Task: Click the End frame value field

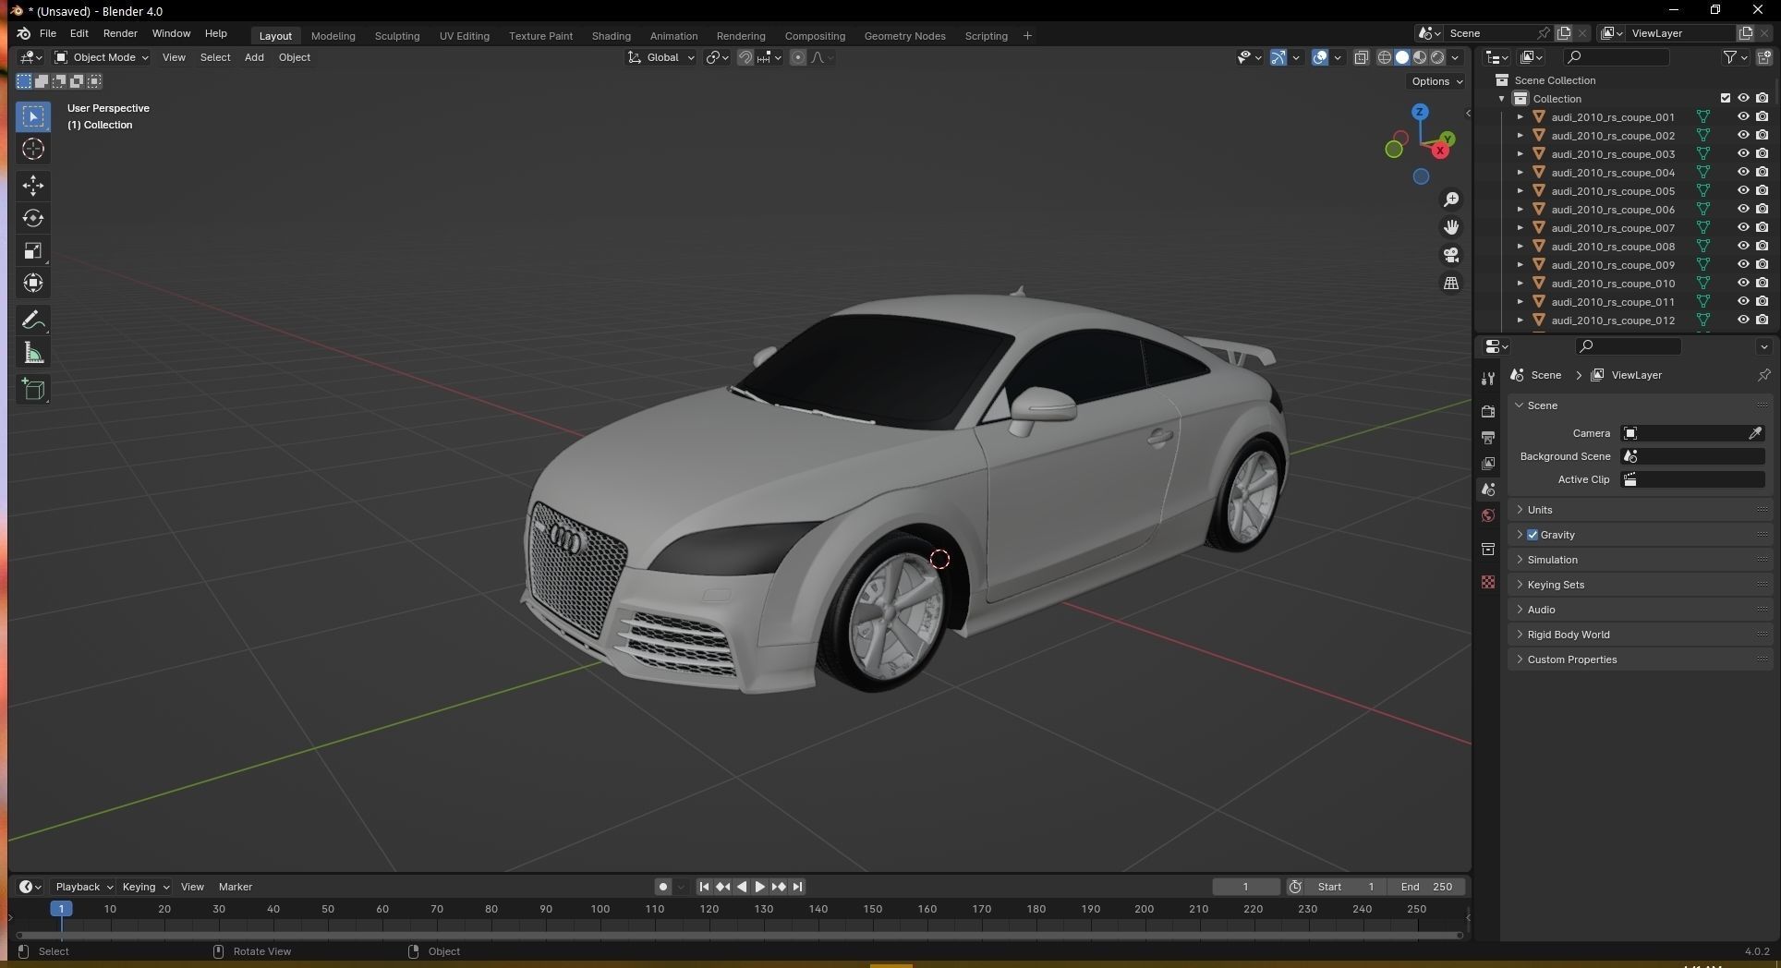Action: click(1425, 887)
